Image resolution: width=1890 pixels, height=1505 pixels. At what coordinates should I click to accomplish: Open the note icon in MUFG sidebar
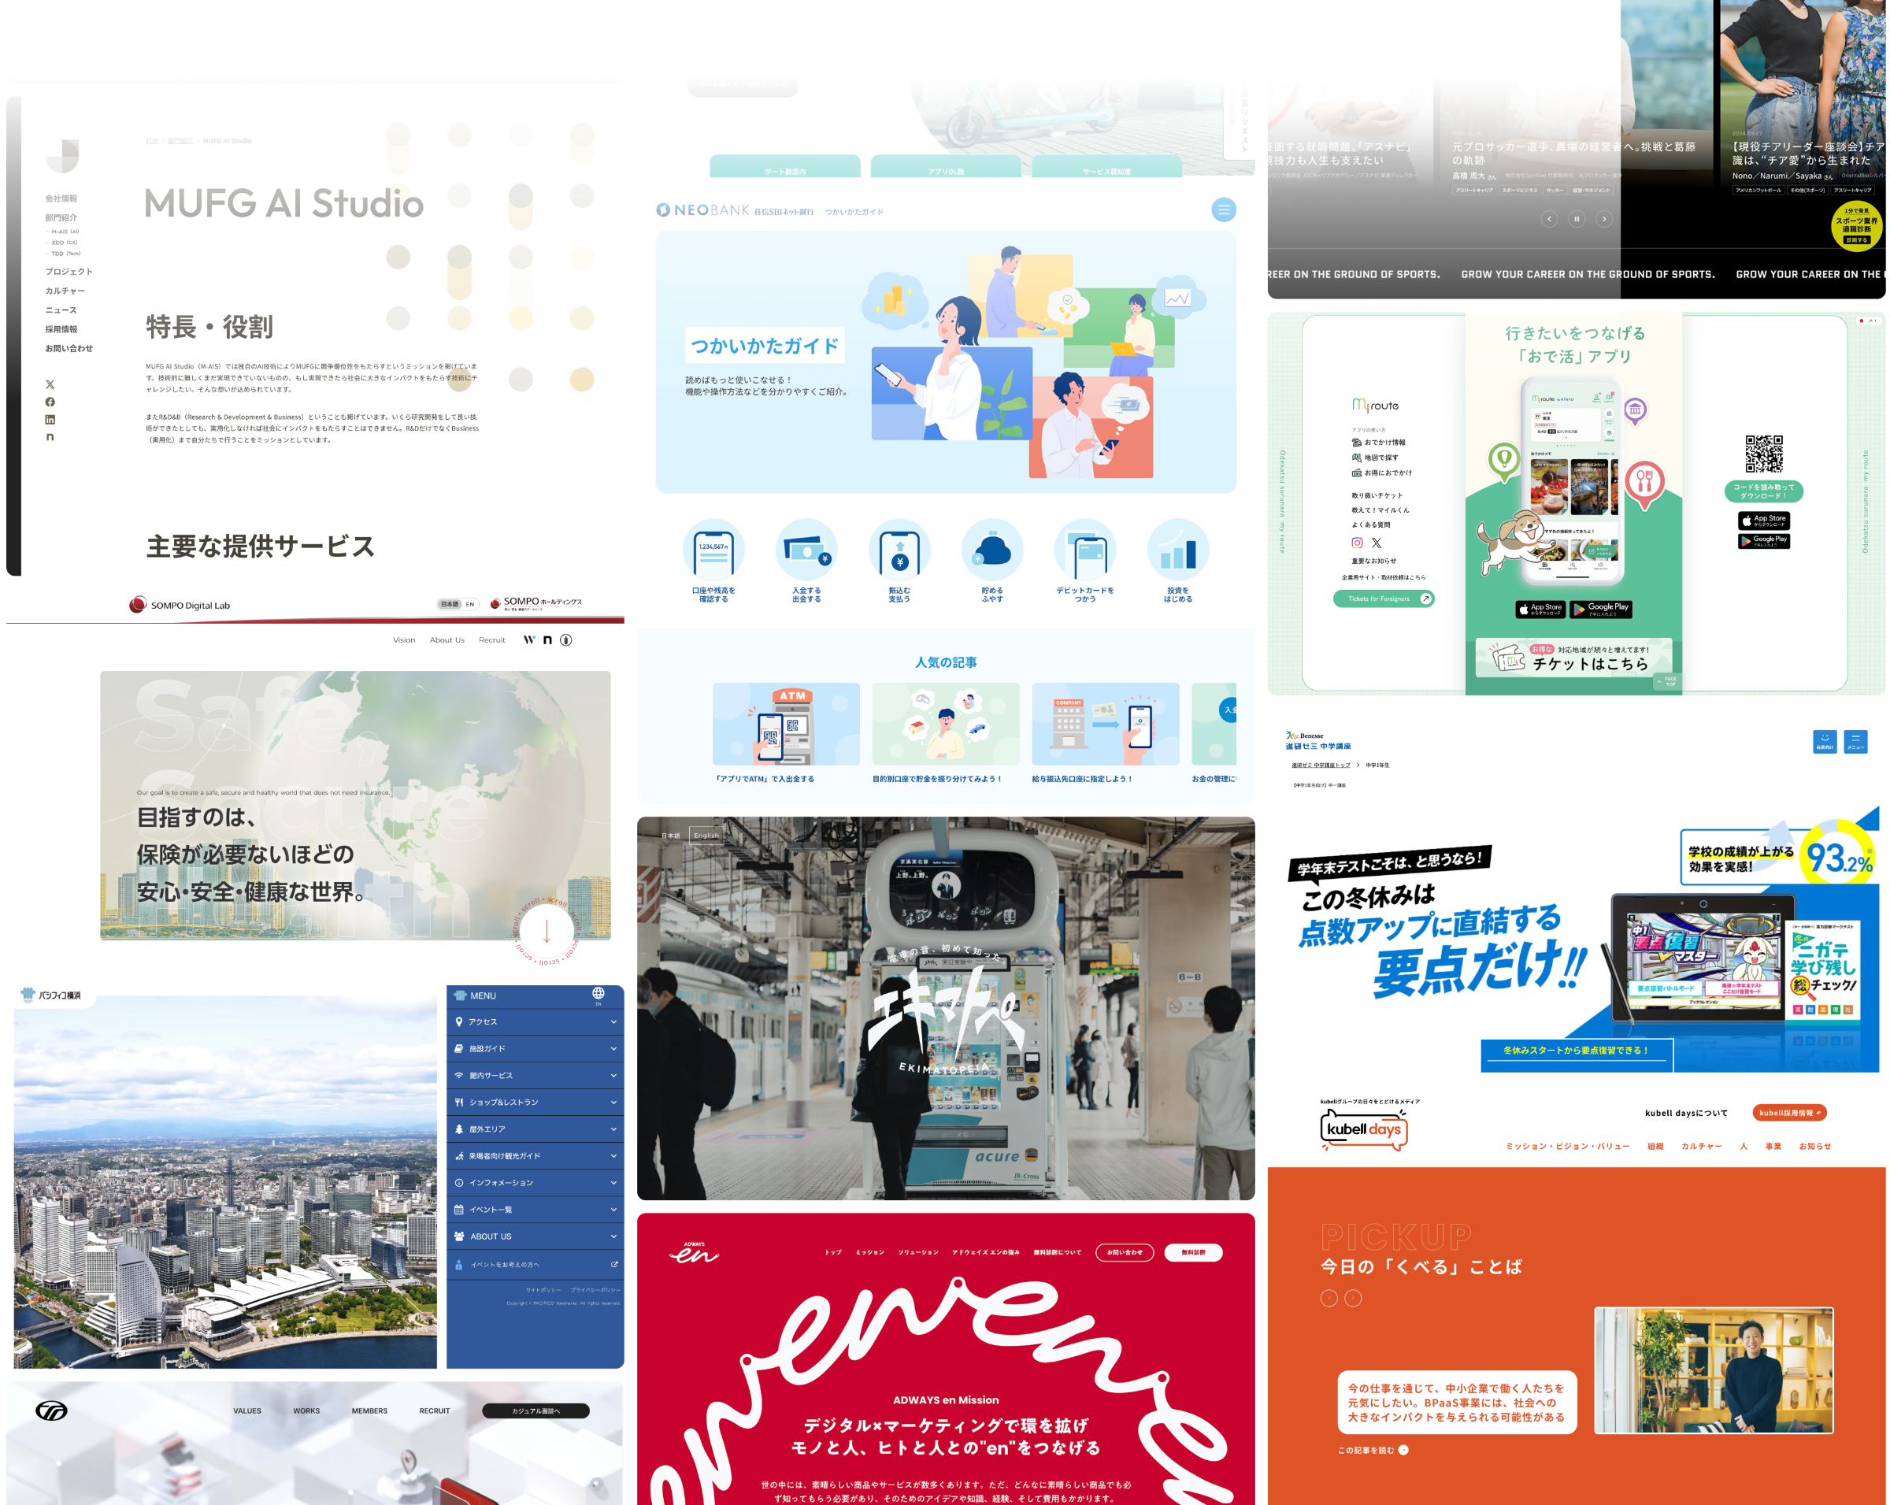50,436
